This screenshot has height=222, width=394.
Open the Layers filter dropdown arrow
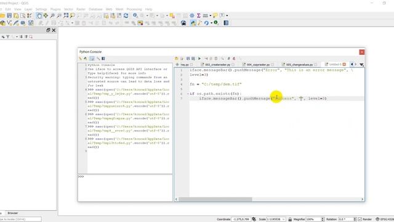(17, 37)
